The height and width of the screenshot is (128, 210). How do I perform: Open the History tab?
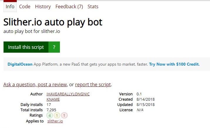[x=43, y=6]
